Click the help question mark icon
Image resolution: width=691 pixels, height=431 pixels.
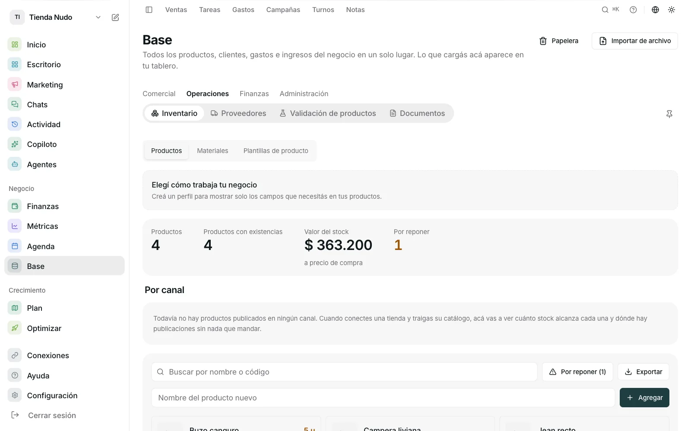tap(633, 9)
